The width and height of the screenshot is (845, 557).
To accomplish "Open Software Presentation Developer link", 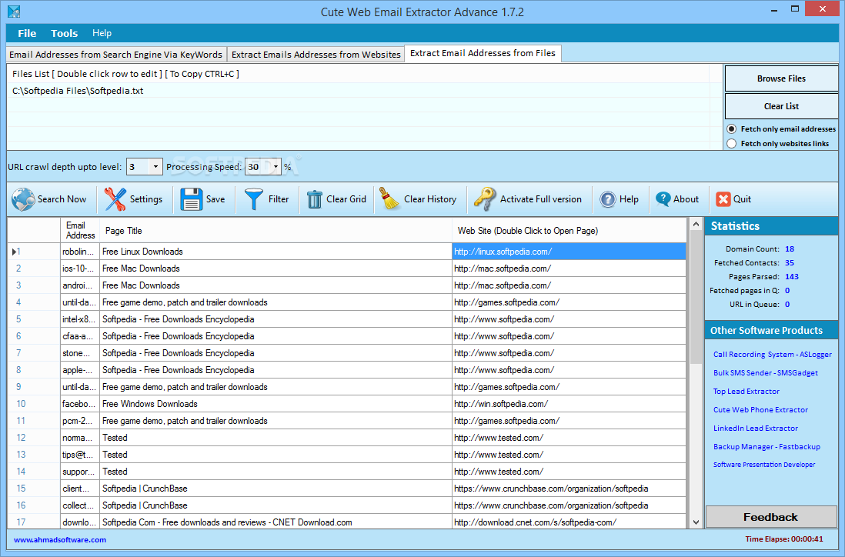I will coord(763,465).
